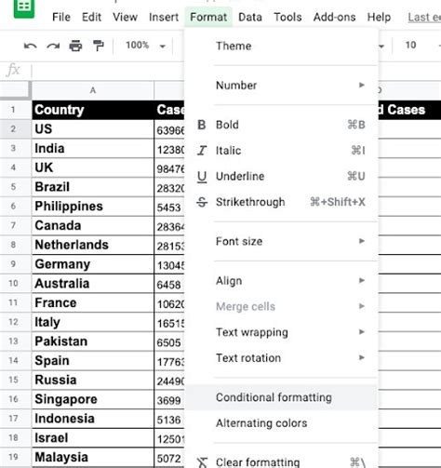Expand the Text wrapping submenu
Screen dimensions: 441x468
(x=281, y=332)
